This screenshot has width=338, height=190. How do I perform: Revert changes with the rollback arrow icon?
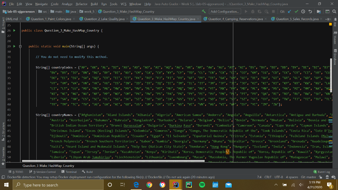point(310,11)
